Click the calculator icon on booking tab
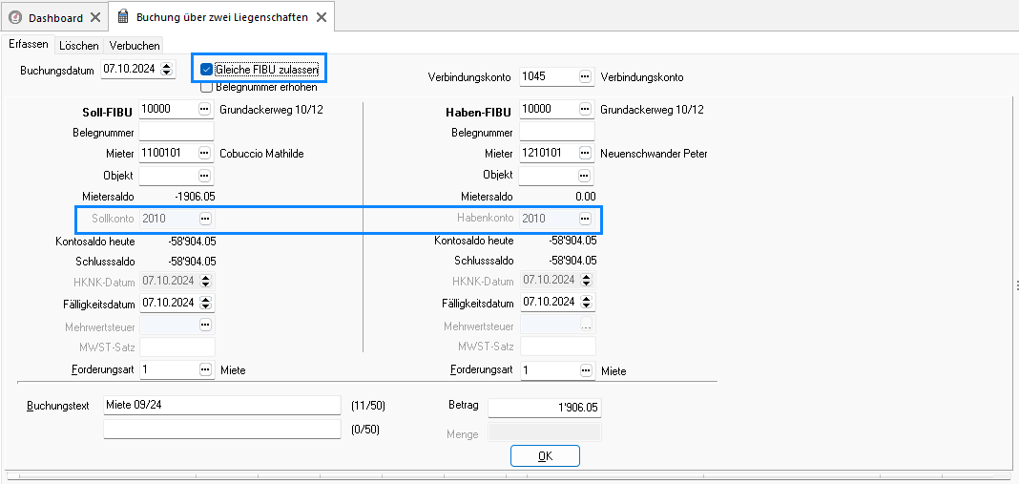The width and height of the screenshot is (1019, 484). 122,17
